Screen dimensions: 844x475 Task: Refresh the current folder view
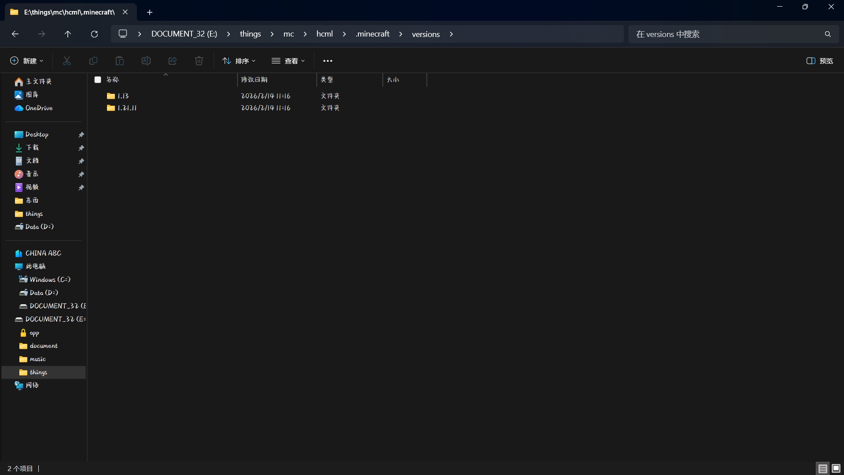click(94, 34)
